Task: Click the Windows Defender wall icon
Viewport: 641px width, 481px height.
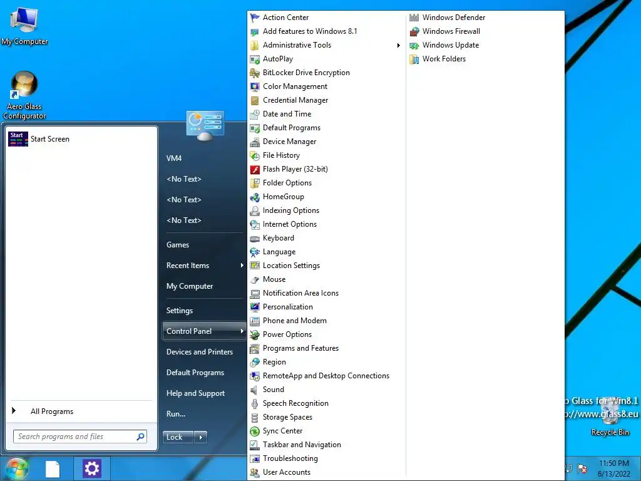Action: tap(414, 18)
